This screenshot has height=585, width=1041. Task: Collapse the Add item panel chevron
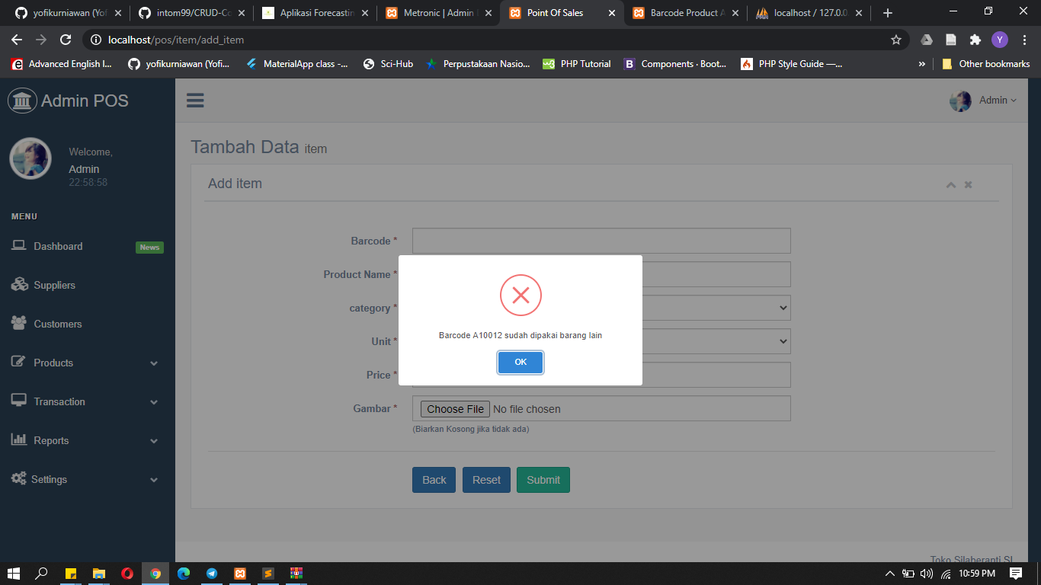point(950,184)
